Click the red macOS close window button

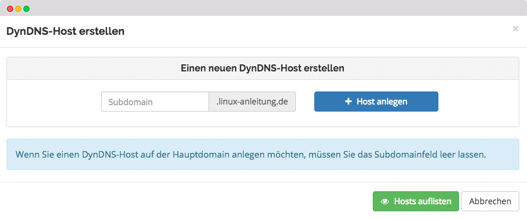point(10,9)
